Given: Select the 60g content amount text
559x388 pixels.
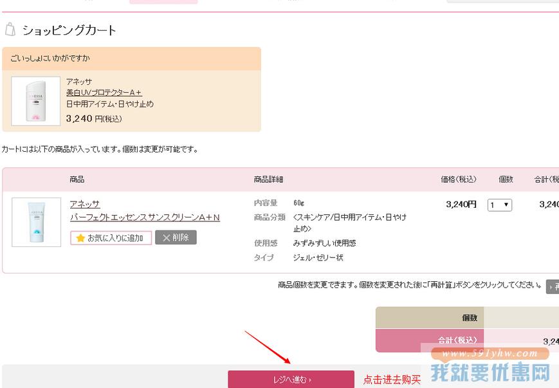Looking at the screenshot, I should click(x=298, y=203).
